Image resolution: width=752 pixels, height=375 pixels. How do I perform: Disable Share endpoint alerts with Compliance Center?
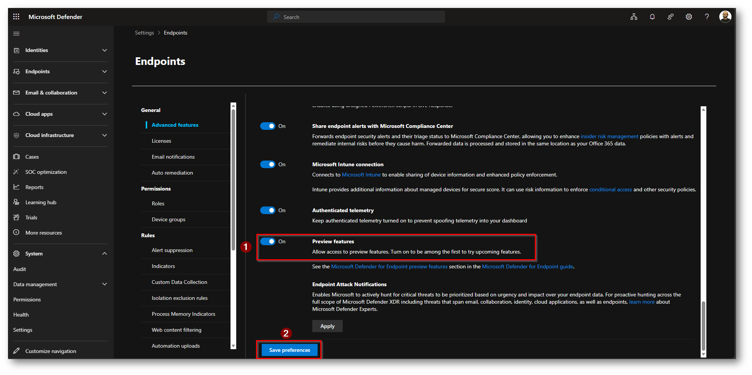coord(268,126)
